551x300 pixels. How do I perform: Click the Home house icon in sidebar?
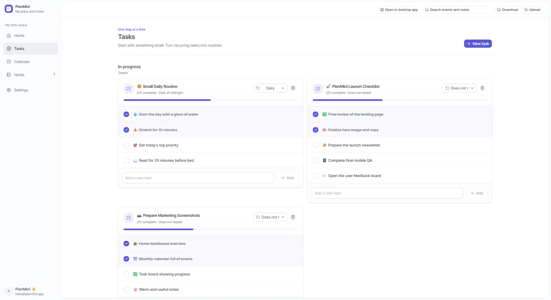tap(9, 35)
